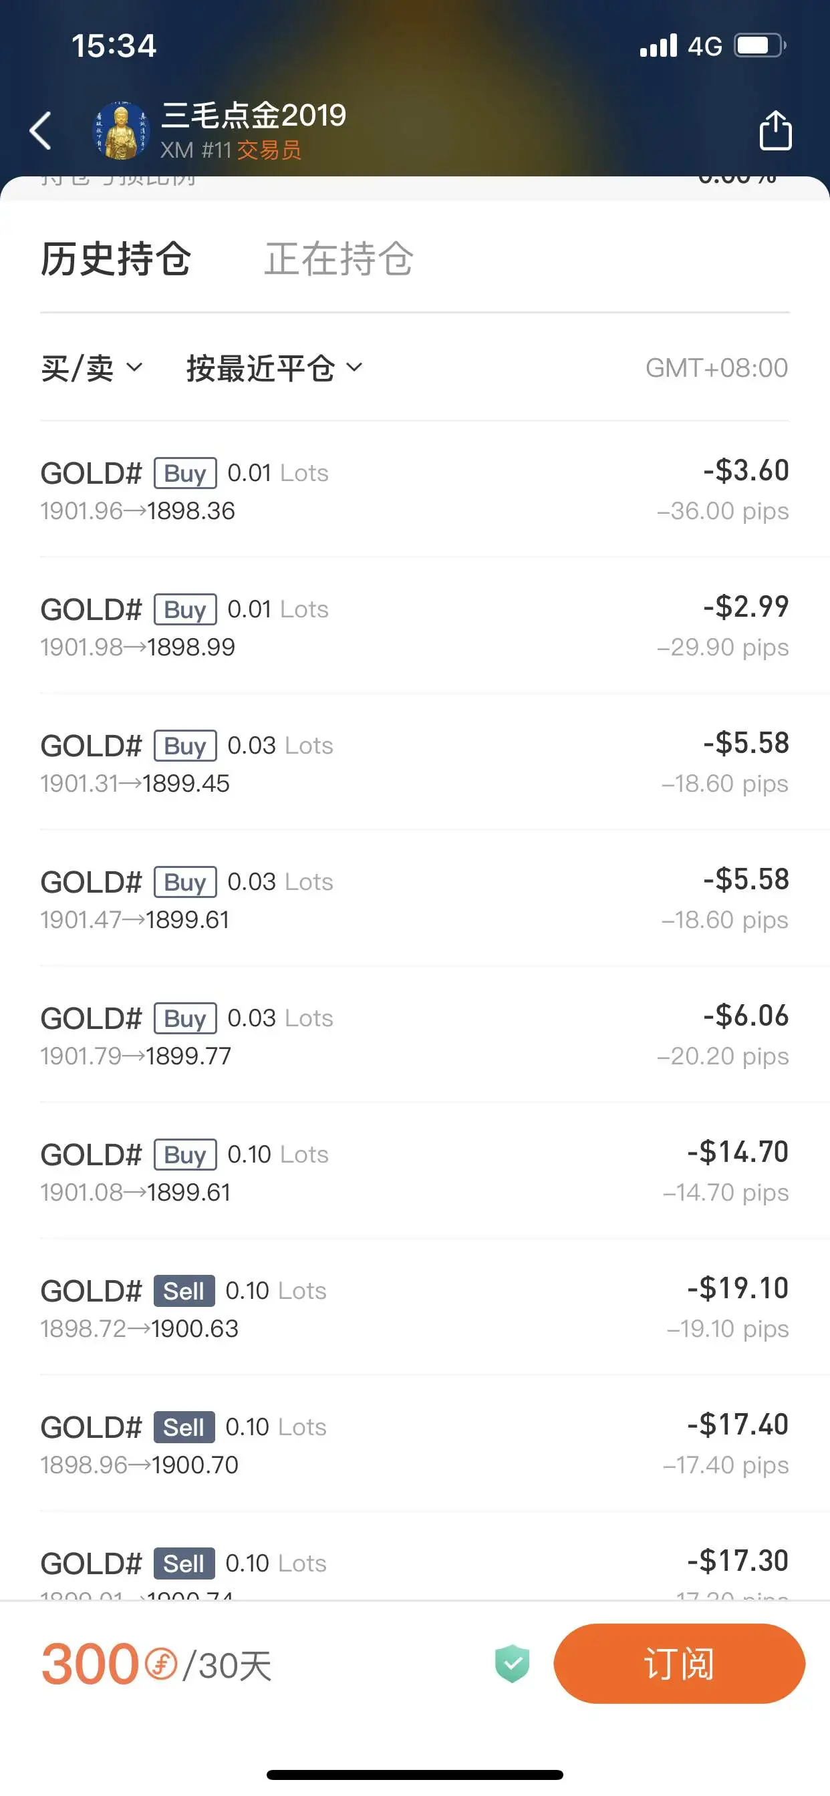Viewport: 830px width, 1796px height.
Task: Select the 历史持仓 tab
Action: tap(116, 259)
